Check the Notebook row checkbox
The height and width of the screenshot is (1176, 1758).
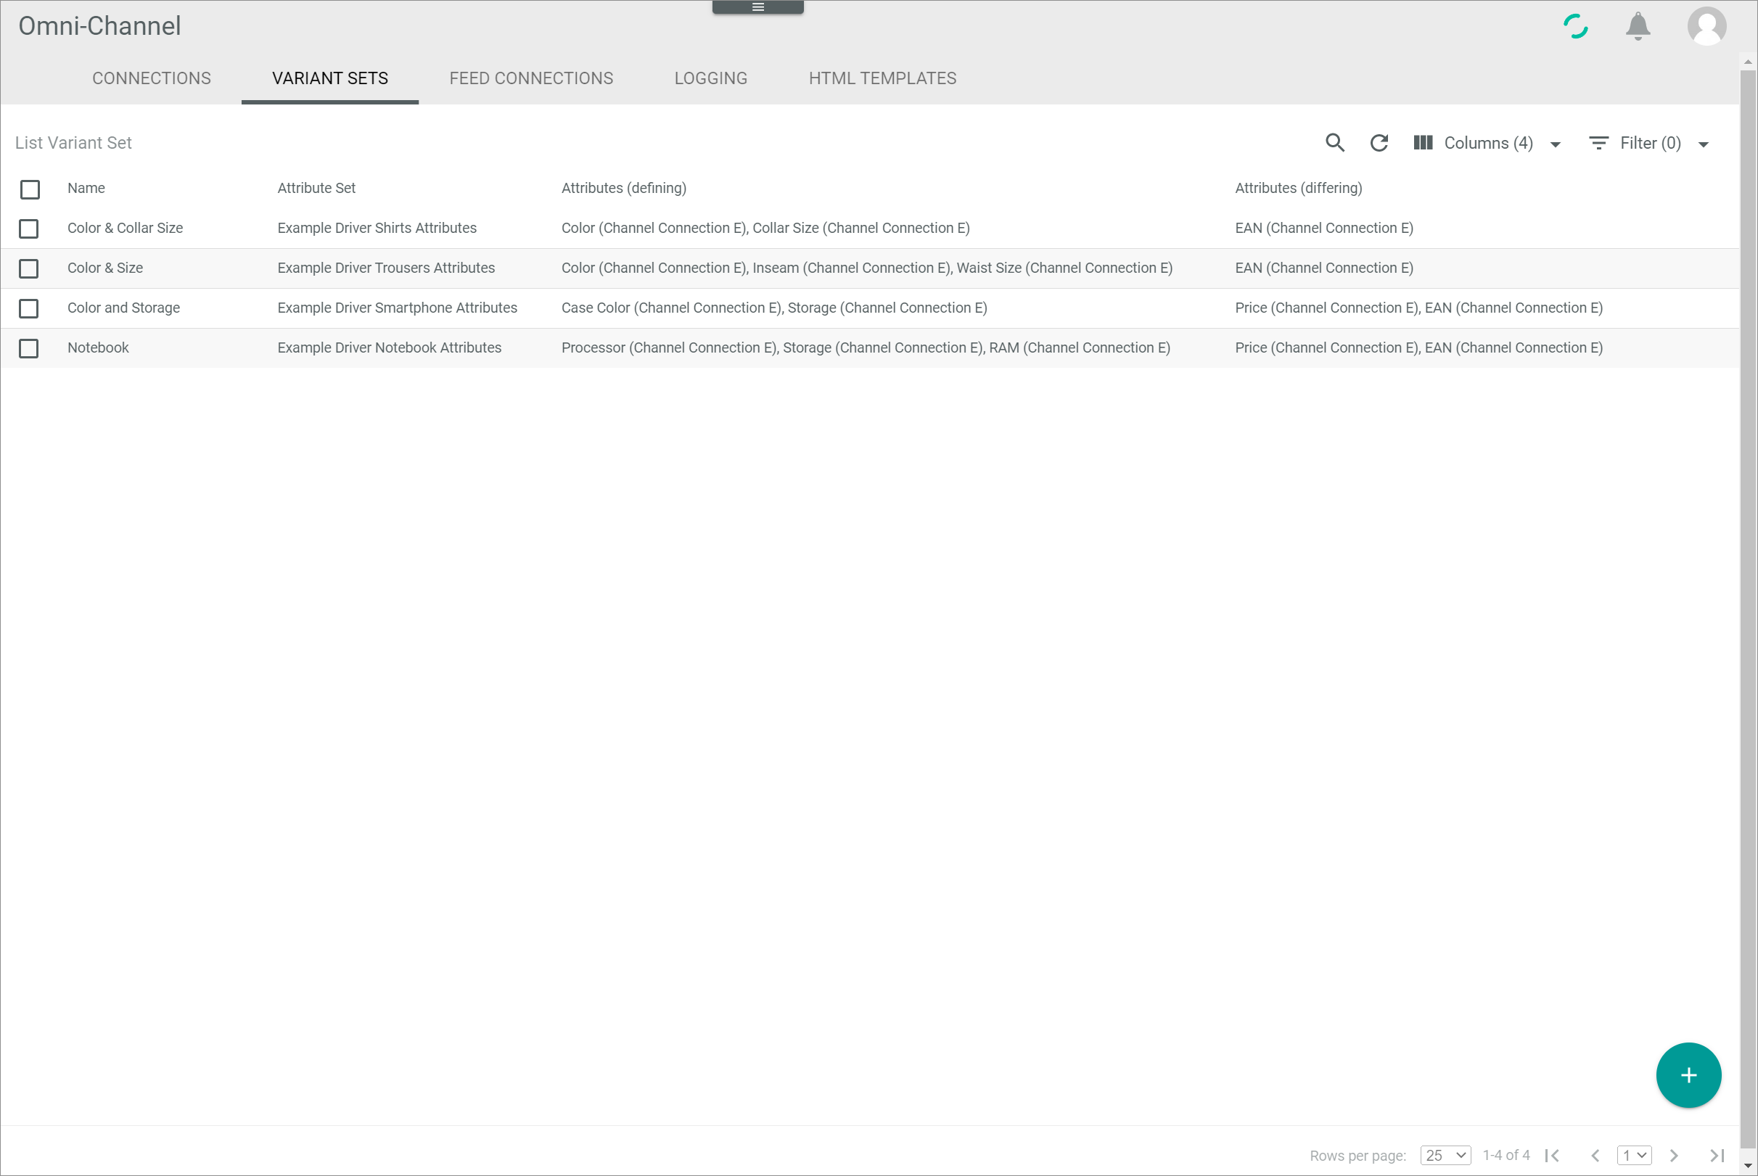coord(28,348)
